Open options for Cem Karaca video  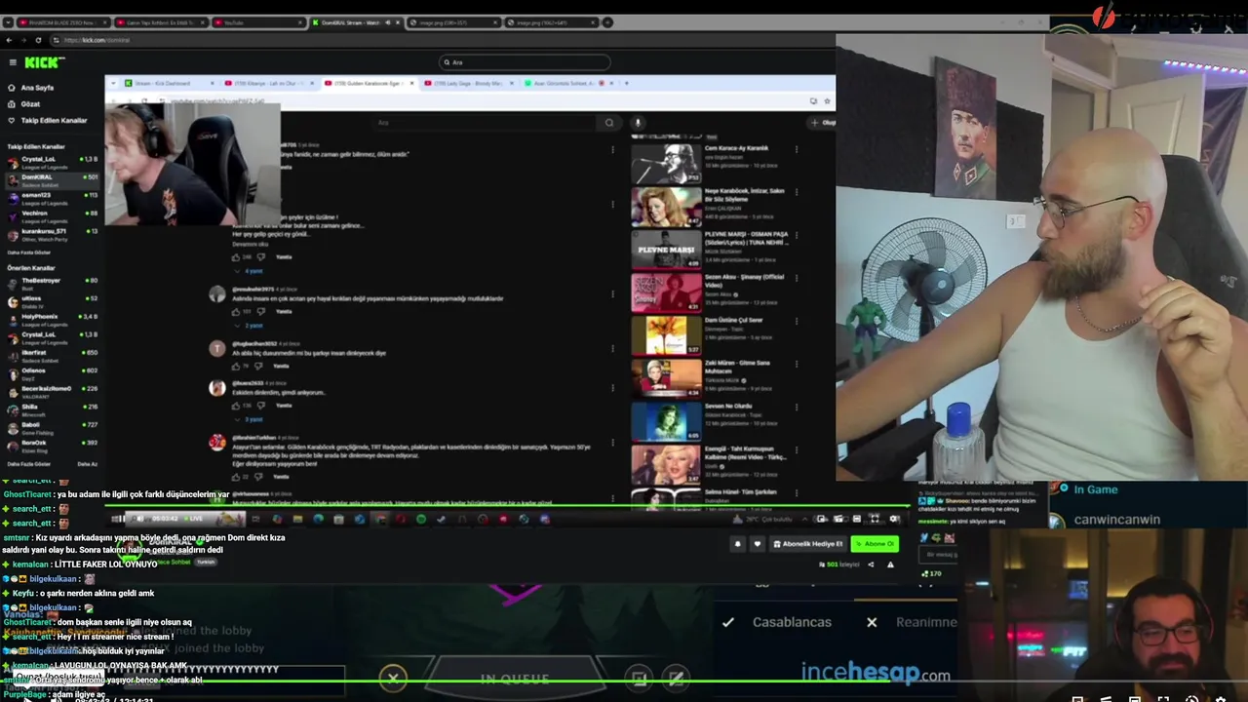(x=797, y=149)
